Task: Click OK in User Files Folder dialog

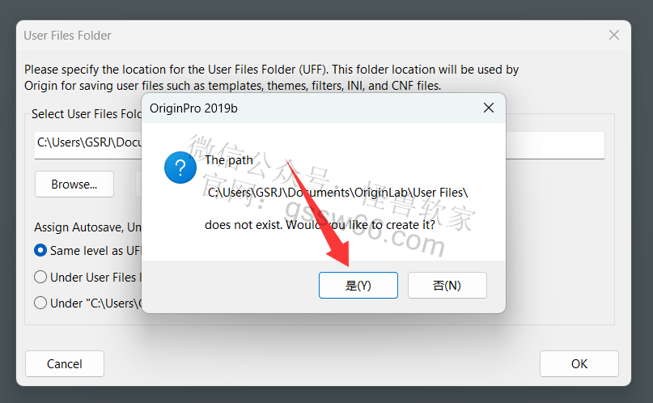Action: pyautogui.click(x=579, y=364)
